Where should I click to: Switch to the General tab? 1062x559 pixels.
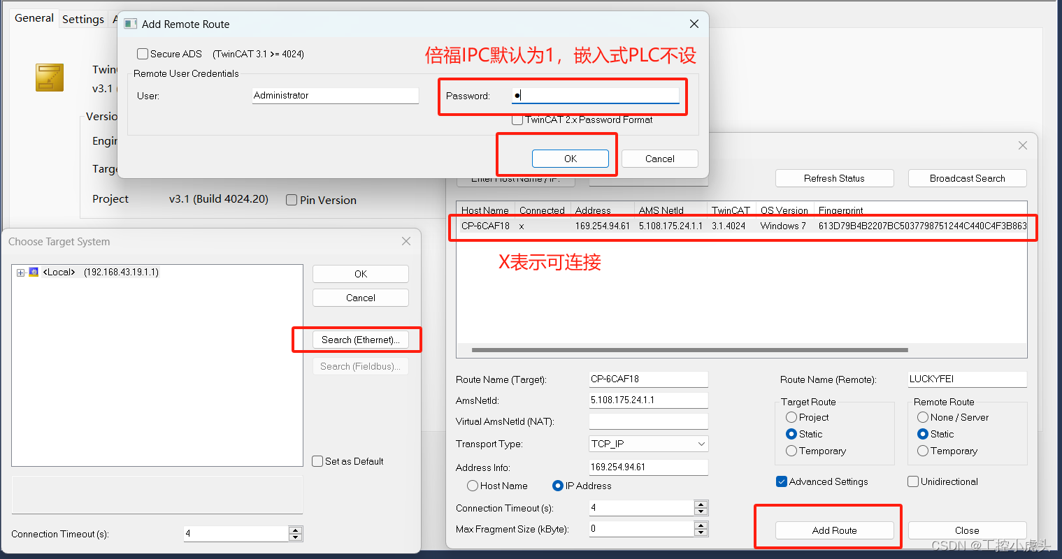click(x=34, y=18)
